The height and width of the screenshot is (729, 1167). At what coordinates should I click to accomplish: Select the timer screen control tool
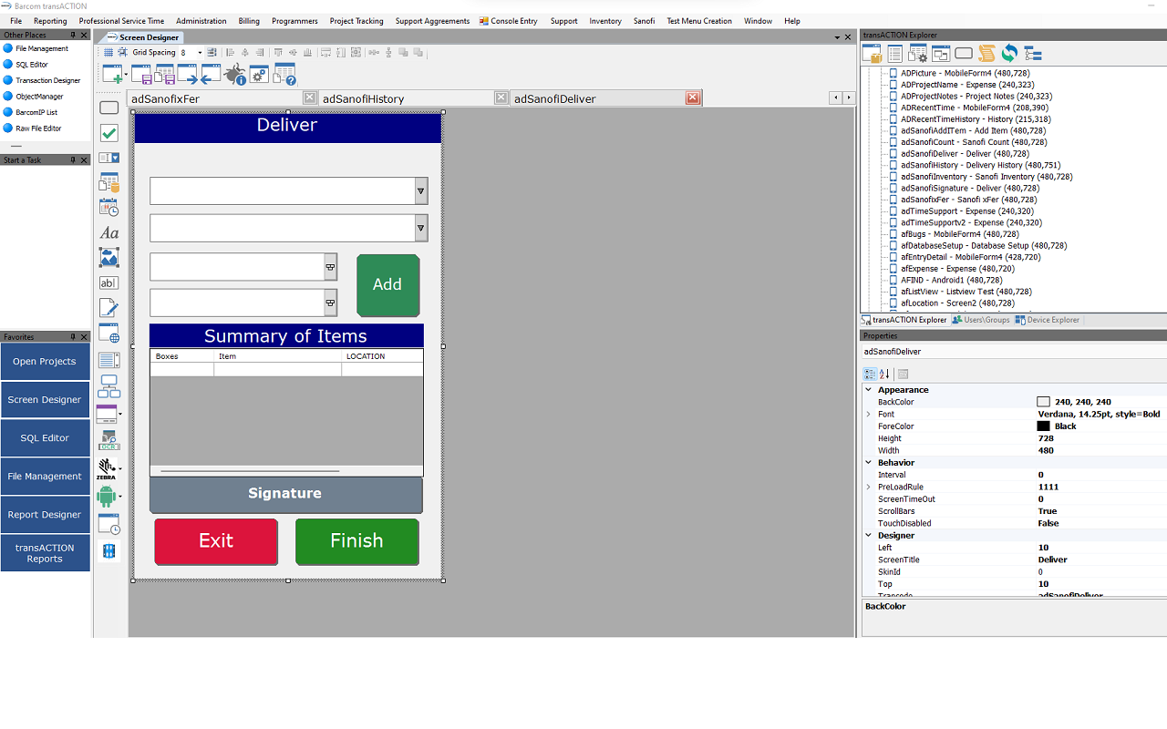coord(108,524)
